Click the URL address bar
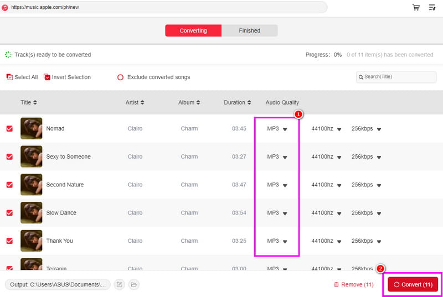 (163, 7)
